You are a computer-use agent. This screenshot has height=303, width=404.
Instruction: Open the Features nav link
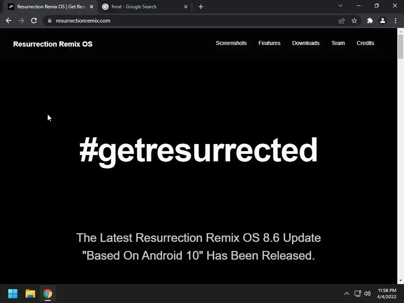(269, 43)
